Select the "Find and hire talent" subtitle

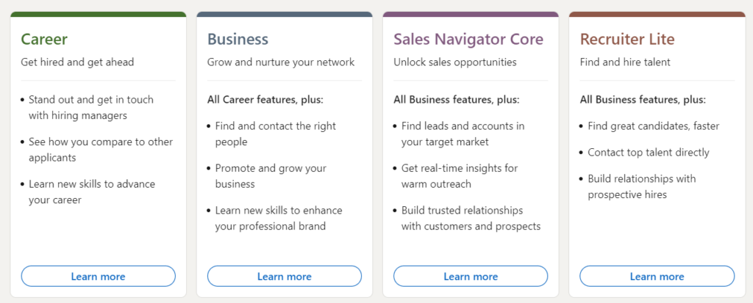click(x=625, y=62)
